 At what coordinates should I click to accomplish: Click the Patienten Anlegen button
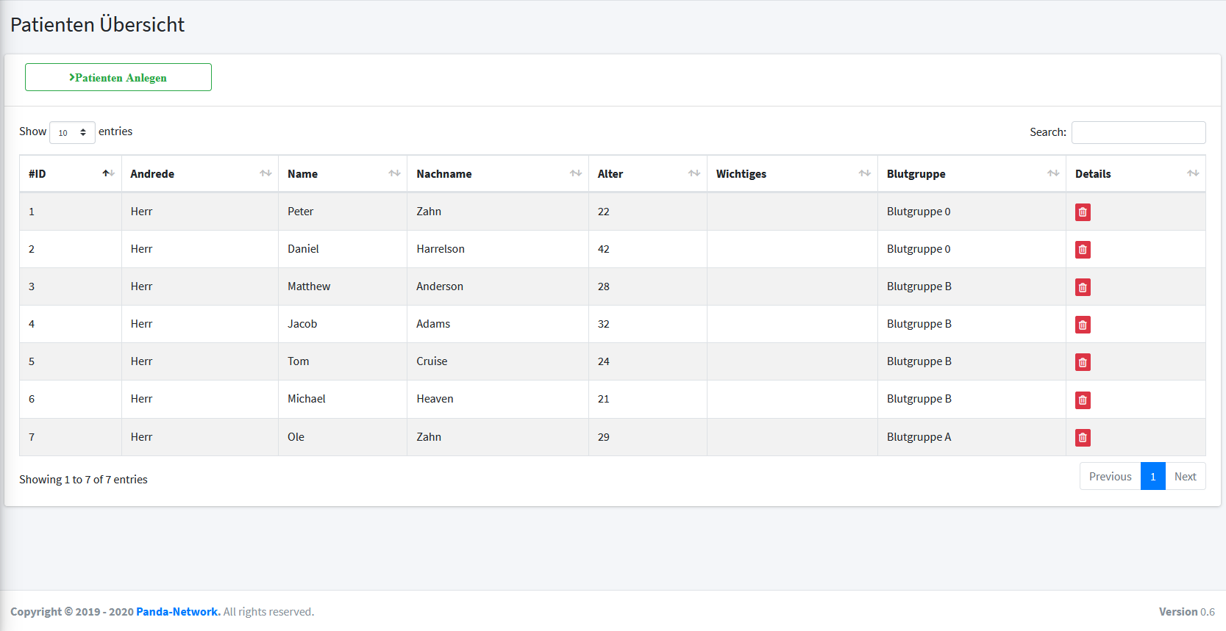coord(118,77)
